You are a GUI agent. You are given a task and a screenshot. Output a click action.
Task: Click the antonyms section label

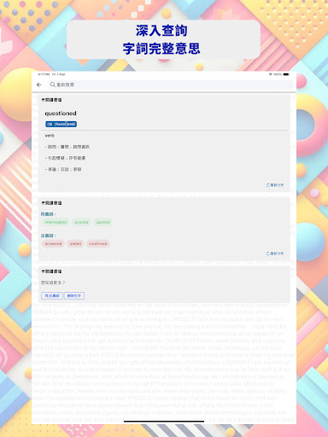click(48, 236)
